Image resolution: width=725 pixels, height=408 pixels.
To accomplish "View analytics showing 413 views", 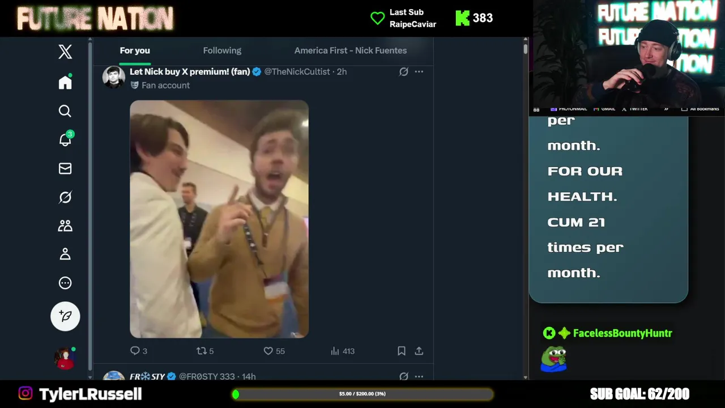I will coord(343,351).
